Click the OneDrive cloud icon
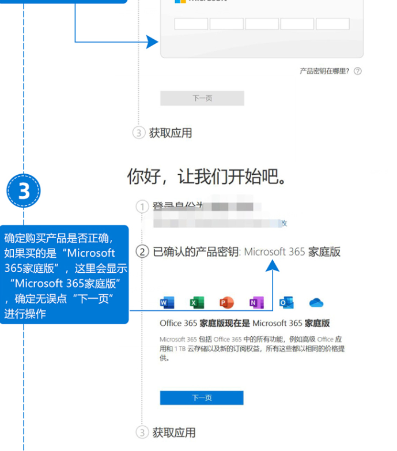 tap(316, 303)
